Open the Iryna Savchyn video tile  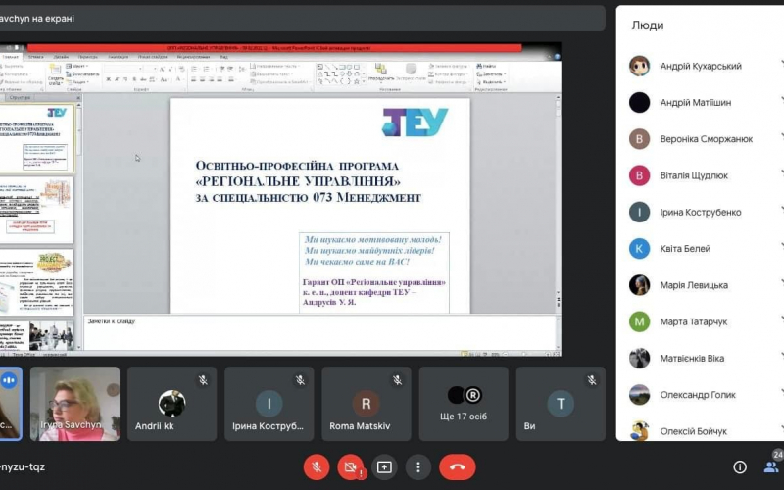(x=75, y=404)
